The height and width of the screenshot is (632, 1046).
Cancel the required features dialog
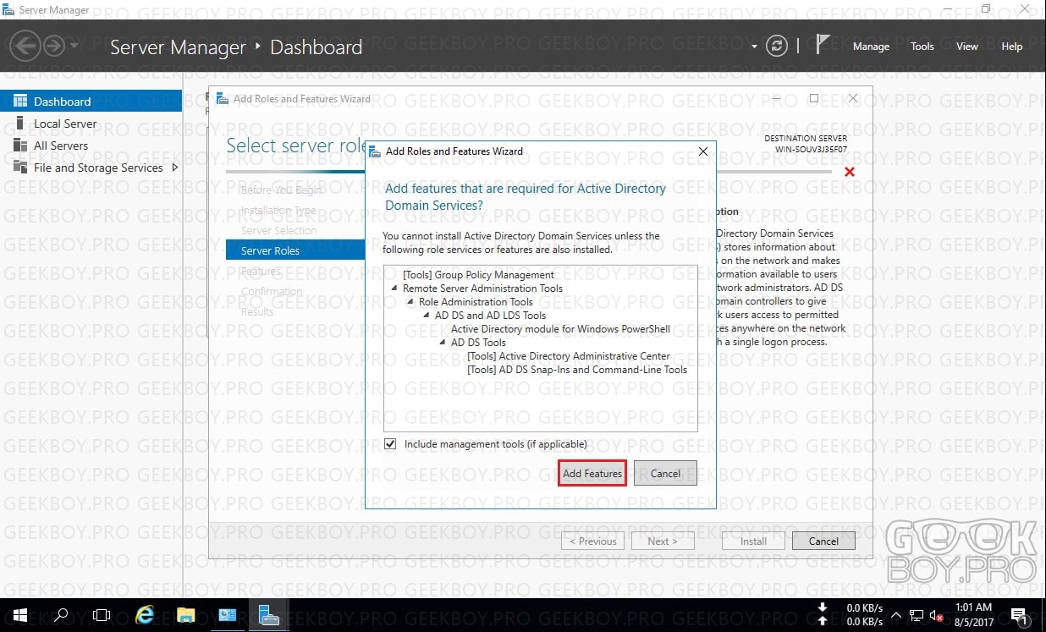pyautogui.click(x=665, y=474)
